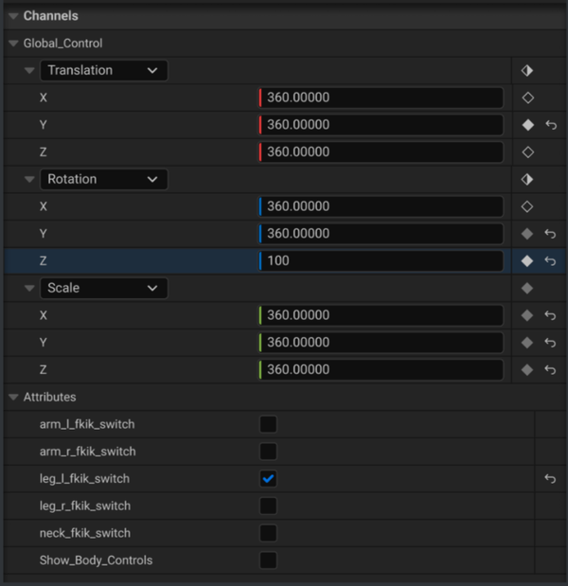Collapse the Channels panel header
This screenshot has width=568, height=586.
click(12, 16)
